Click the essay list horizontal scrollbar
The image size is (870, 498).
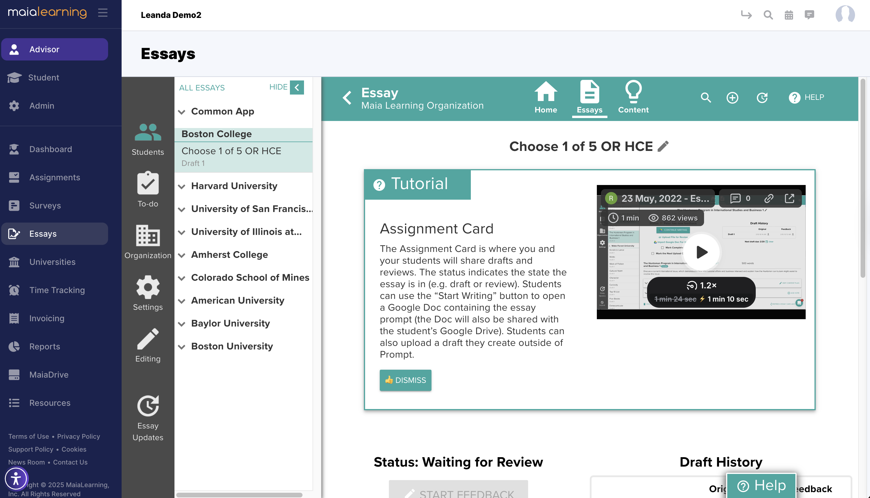(239, 495)
